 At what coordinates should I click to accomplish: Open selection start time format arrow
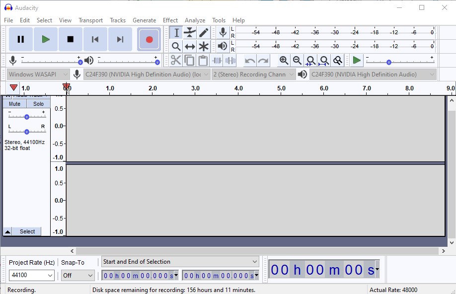click(176, 275)
